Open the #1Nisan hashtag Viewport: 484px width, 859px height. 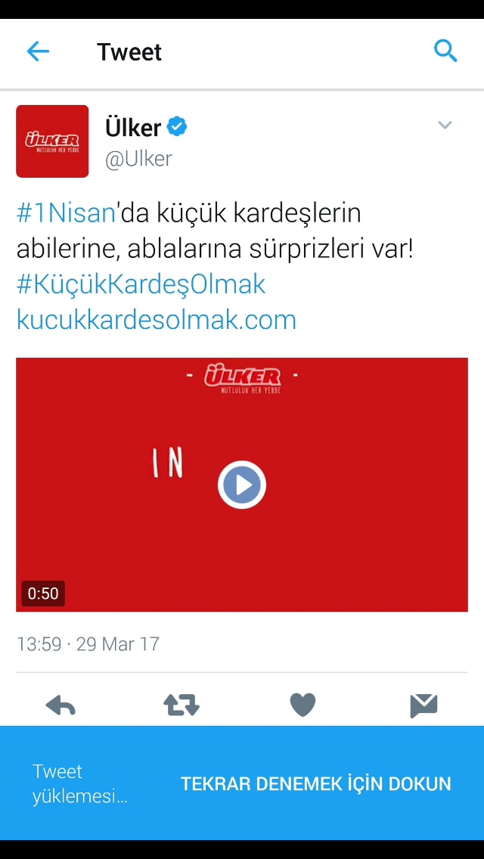pyautogui.click(x=67, y=214)
